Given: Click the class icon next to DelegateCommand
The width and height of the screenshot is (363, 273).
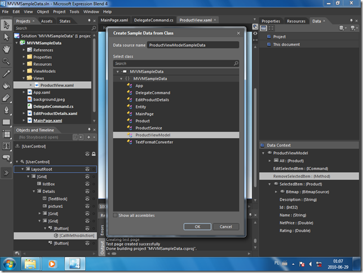Looking at the screenshot, I should click(x=130, y=93).
